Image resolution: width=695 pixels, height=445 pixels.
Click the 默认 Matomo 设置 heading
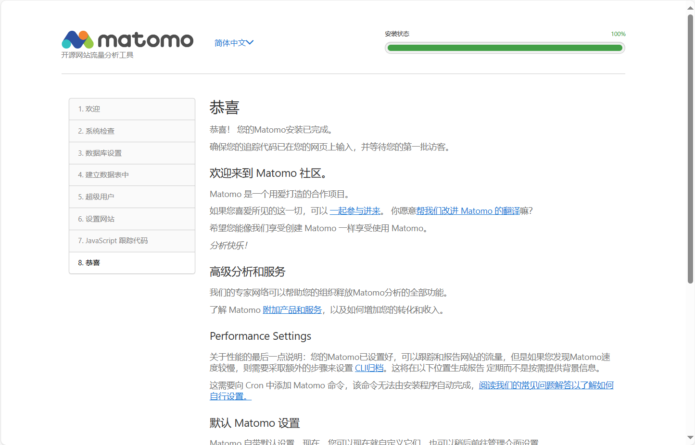[x=255, y=423]
